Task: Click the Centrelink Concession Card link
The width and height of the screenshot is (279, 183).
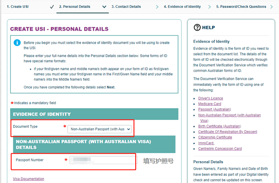Action: (220, 148)
